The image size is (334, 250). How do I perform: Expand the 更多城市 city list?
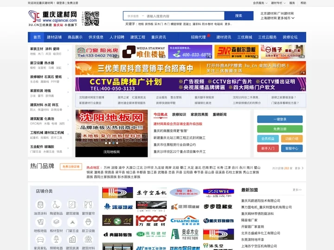tap(286, 18)
